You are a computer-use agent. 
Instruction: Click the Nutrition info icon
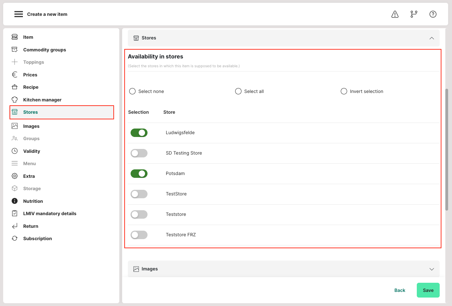tap(14, 201)
